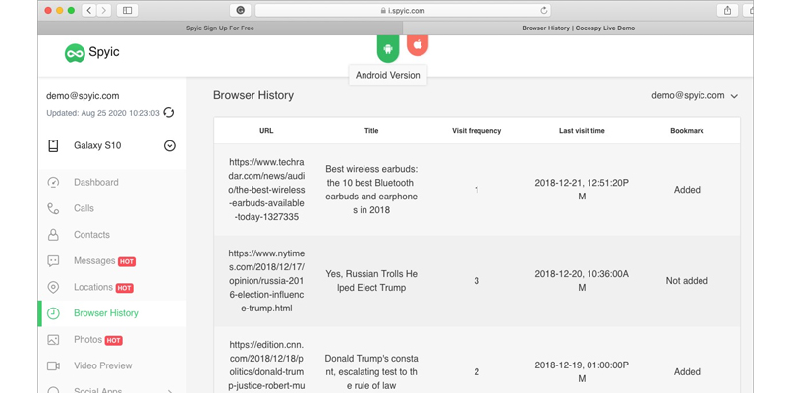Click the Spyic infinity logo
The height and width of the screenshot is (393, 785).
tap(75, 53)
